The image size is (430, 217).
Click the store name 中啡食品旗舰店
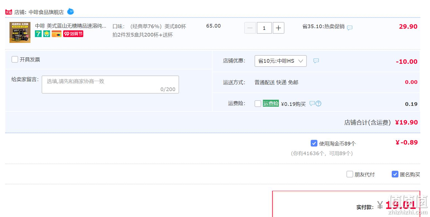click(46, 12)
